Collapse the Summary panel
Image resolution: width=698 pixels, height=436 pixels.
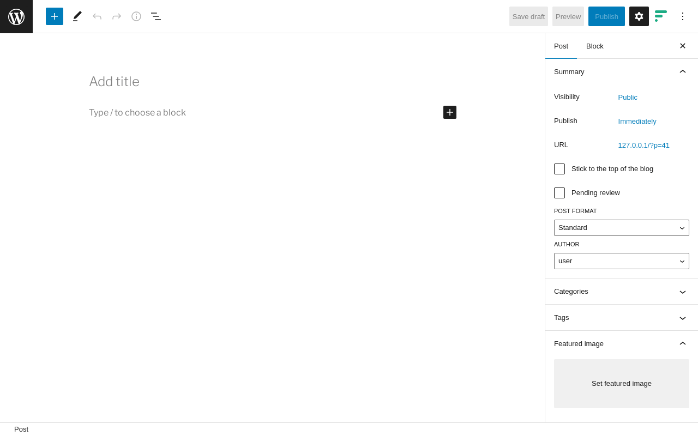pyautogui.click(x=622, y=71)
